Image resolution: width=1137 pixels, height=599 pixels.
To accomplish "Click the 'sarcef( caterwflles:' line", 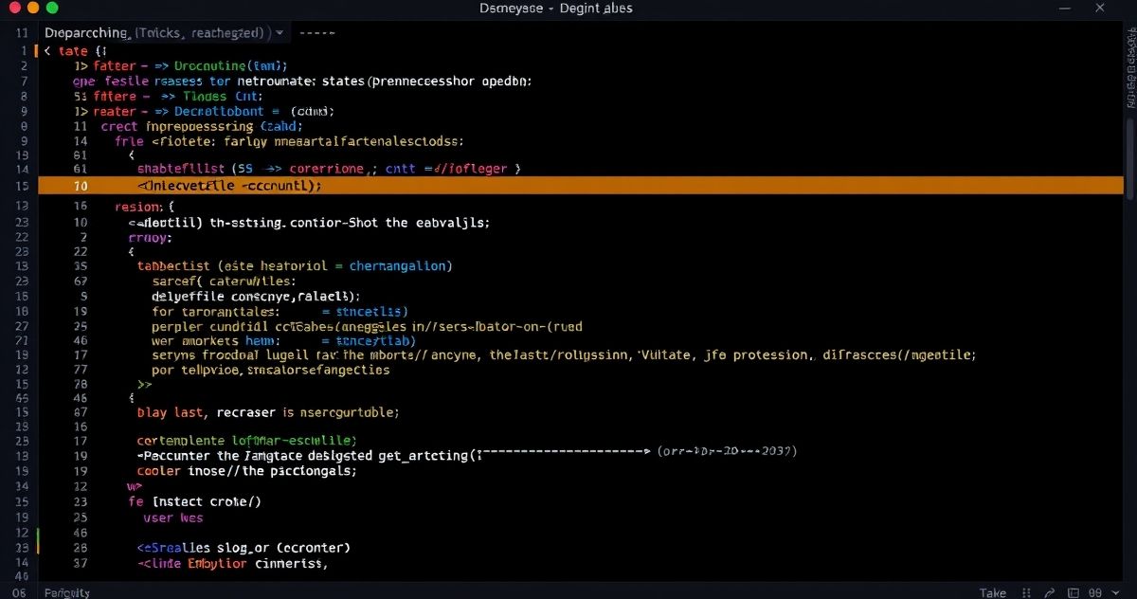I will 224,281.
